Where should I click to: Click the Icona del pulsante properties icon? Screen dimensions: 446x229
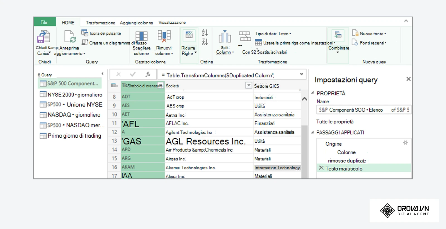tap(85, 33)
